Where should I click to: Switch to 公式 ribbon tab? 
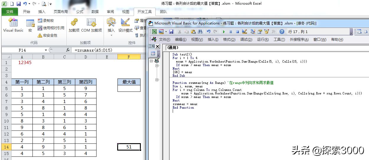(x=79, y=12)
